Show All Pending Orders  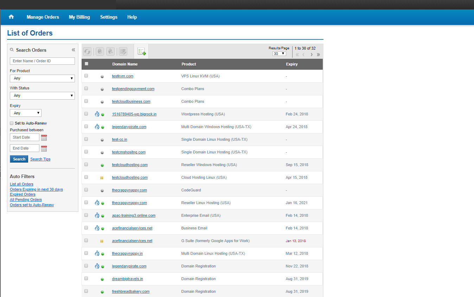tap(26, 200)
